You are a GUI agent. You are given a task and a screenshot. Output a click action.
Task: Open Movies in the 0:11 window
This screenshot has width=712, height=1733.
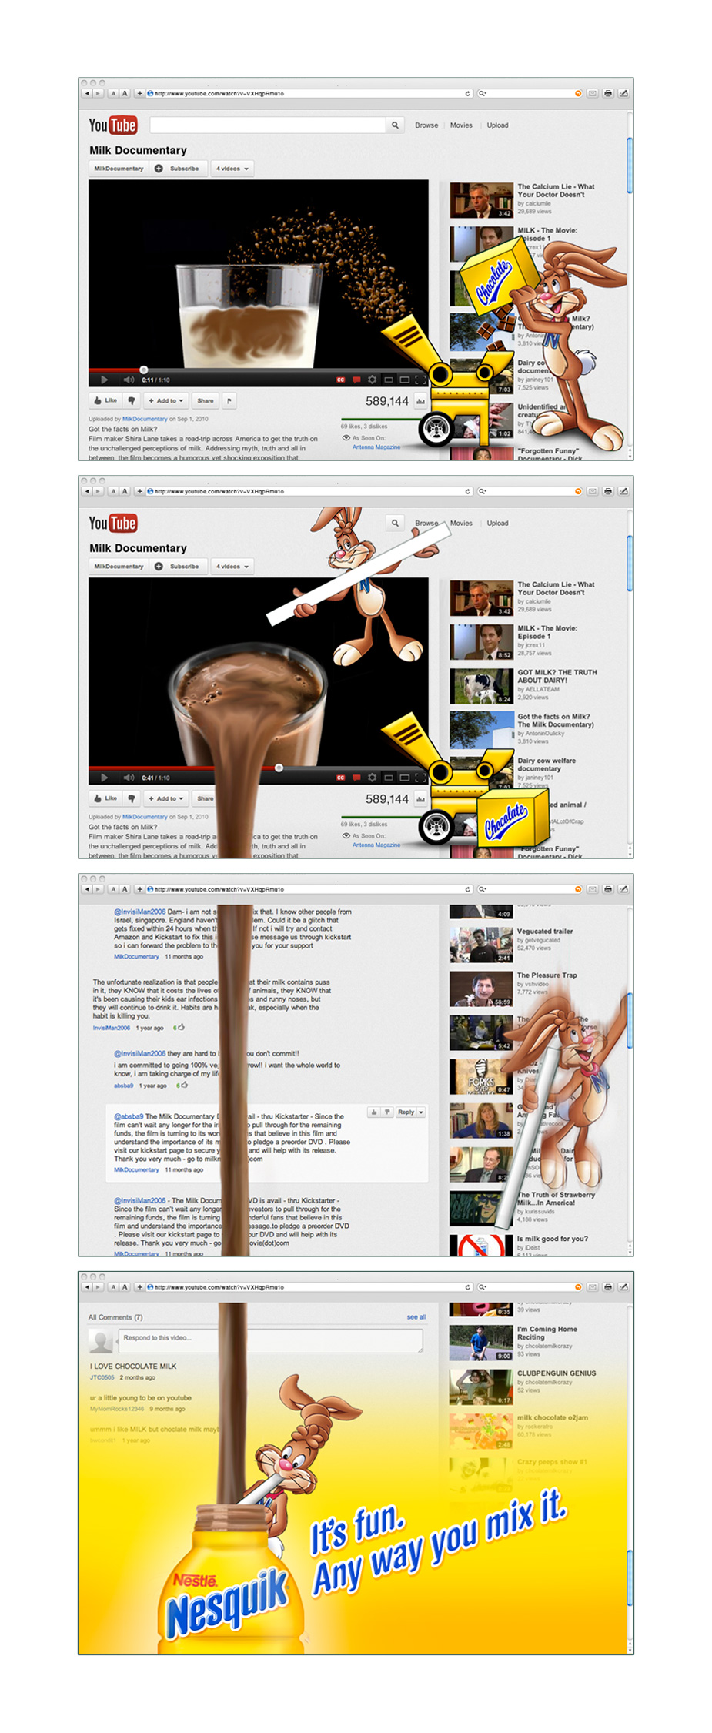coord(461,125)
